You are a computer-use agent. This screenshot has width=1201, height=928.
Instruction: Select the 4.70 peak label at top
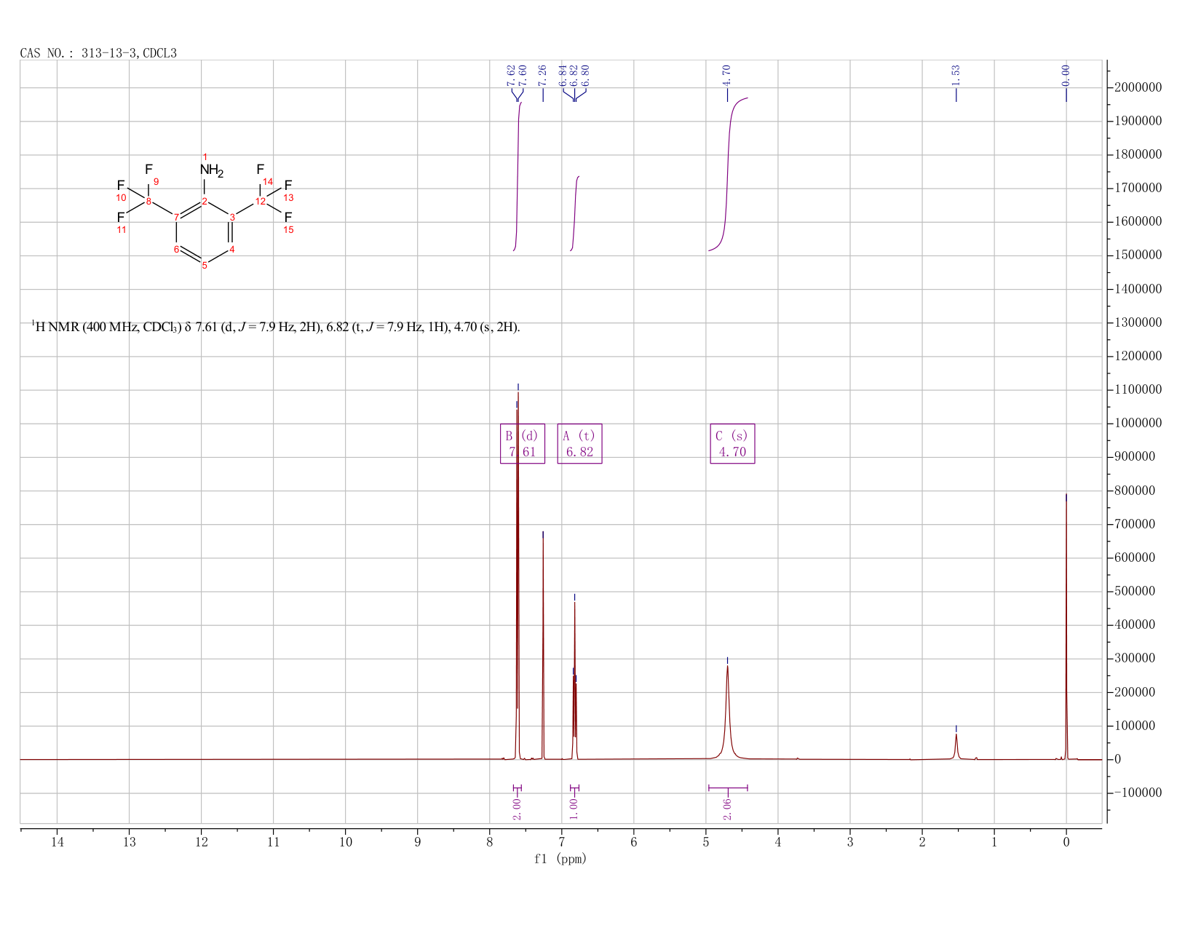(726, 74)
